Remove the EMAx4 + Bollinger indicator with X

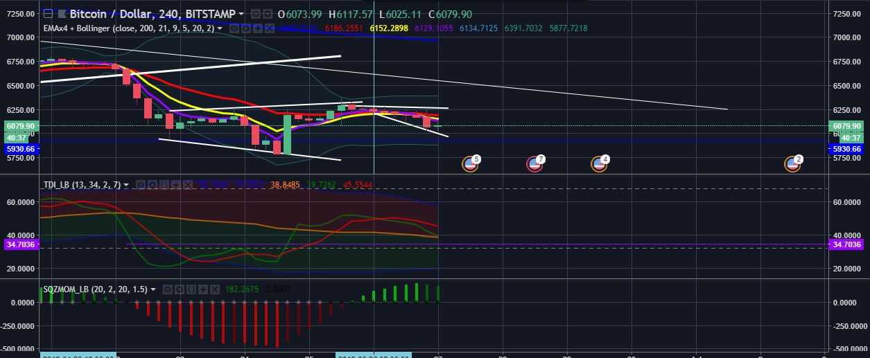point(270,28)
